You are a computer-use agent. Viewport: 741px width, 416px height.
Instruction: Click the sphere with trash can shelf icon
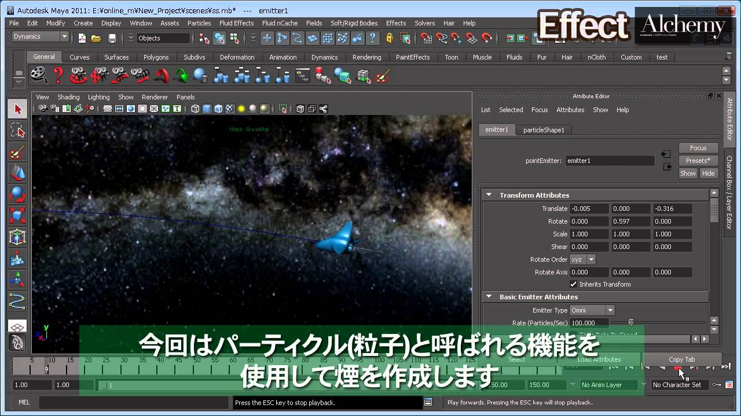201,75
